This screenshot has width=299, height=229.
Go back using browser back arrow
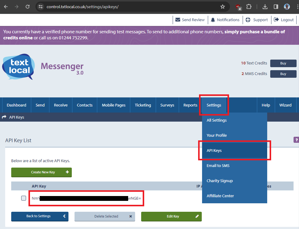[x=6, y=7]
